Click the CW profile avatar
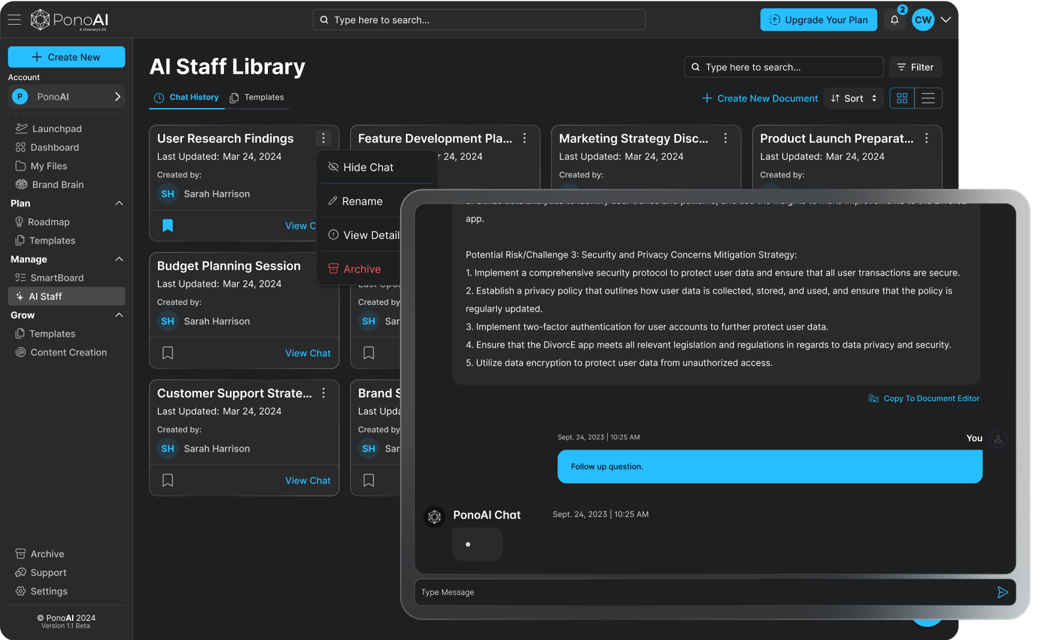The width and height of the screenshot is (1042, 640). click(923, 20)
